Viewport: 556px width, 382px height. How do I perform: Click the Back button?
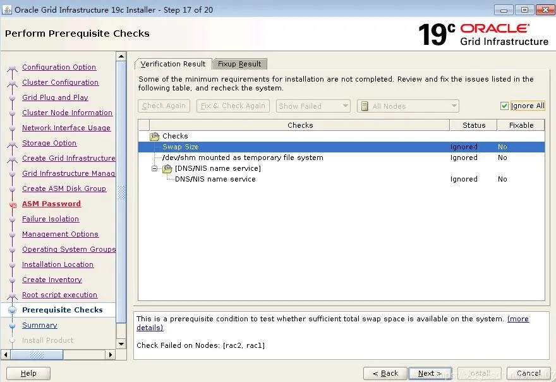(x=385, y=373)
